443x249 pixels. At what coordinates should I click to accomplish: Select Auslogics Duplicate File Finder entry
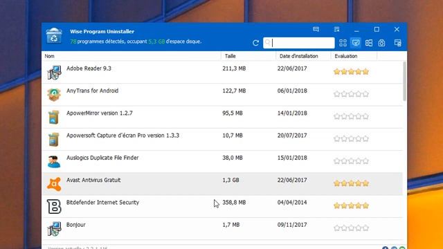point(222,161)
